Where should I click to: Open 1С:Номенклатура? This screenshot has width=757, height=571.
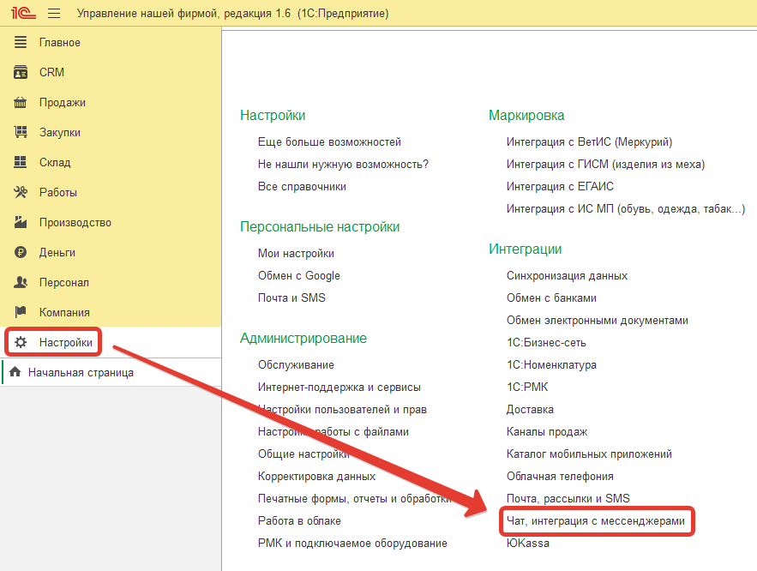point(551,365)
